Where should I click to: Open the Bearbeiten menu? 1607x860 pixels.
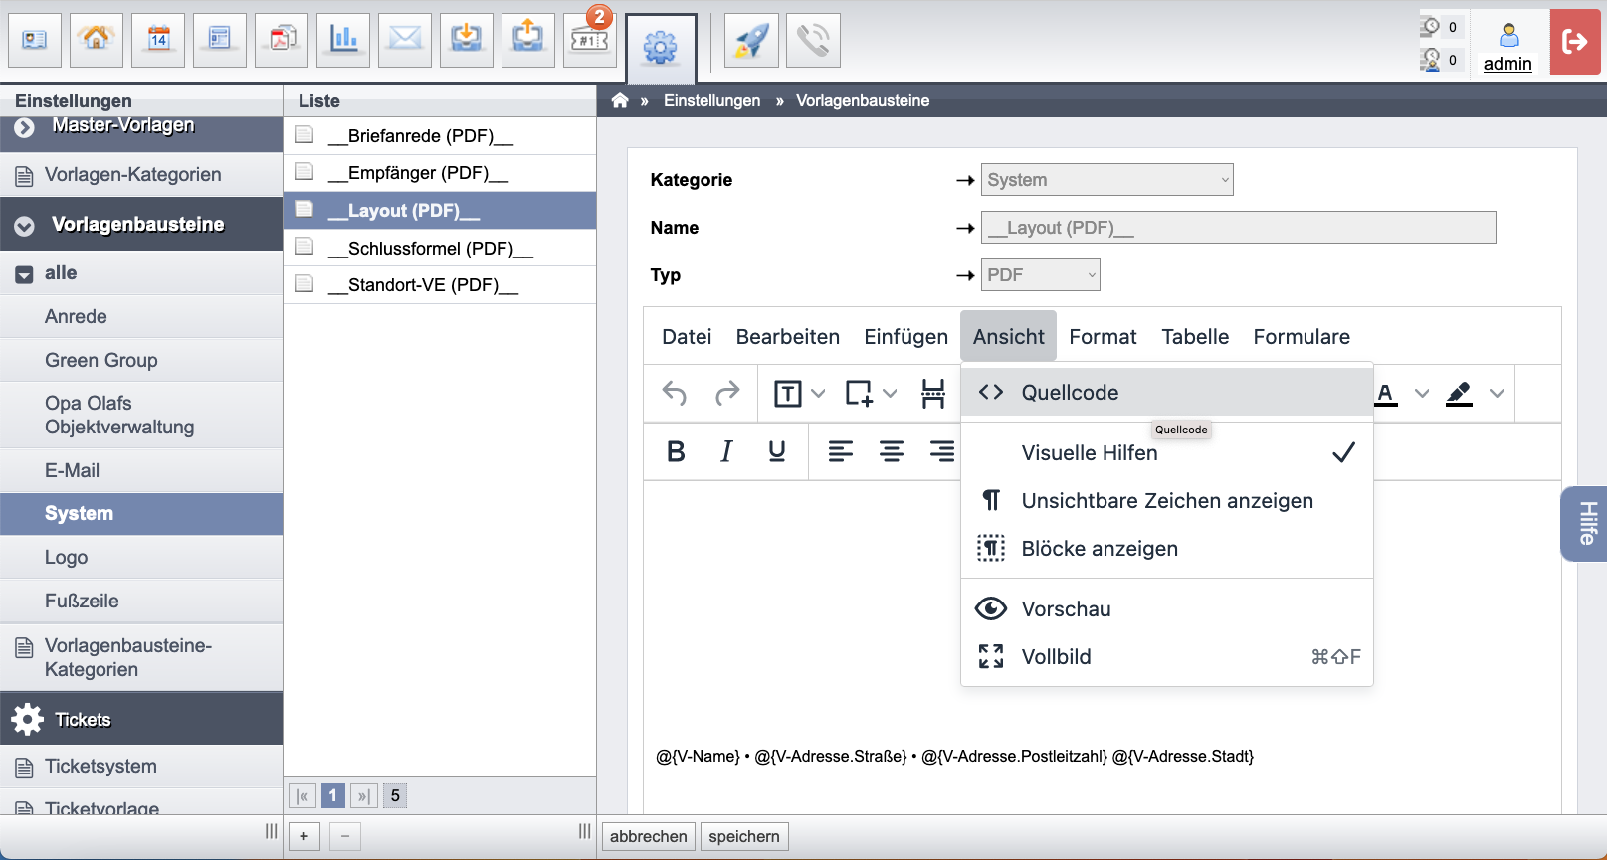[x=788, y=337]
